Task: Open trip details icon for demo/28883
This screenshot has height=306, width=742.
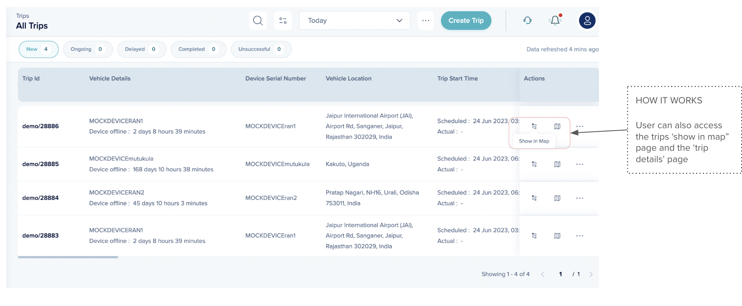Action: click(534, 236)
